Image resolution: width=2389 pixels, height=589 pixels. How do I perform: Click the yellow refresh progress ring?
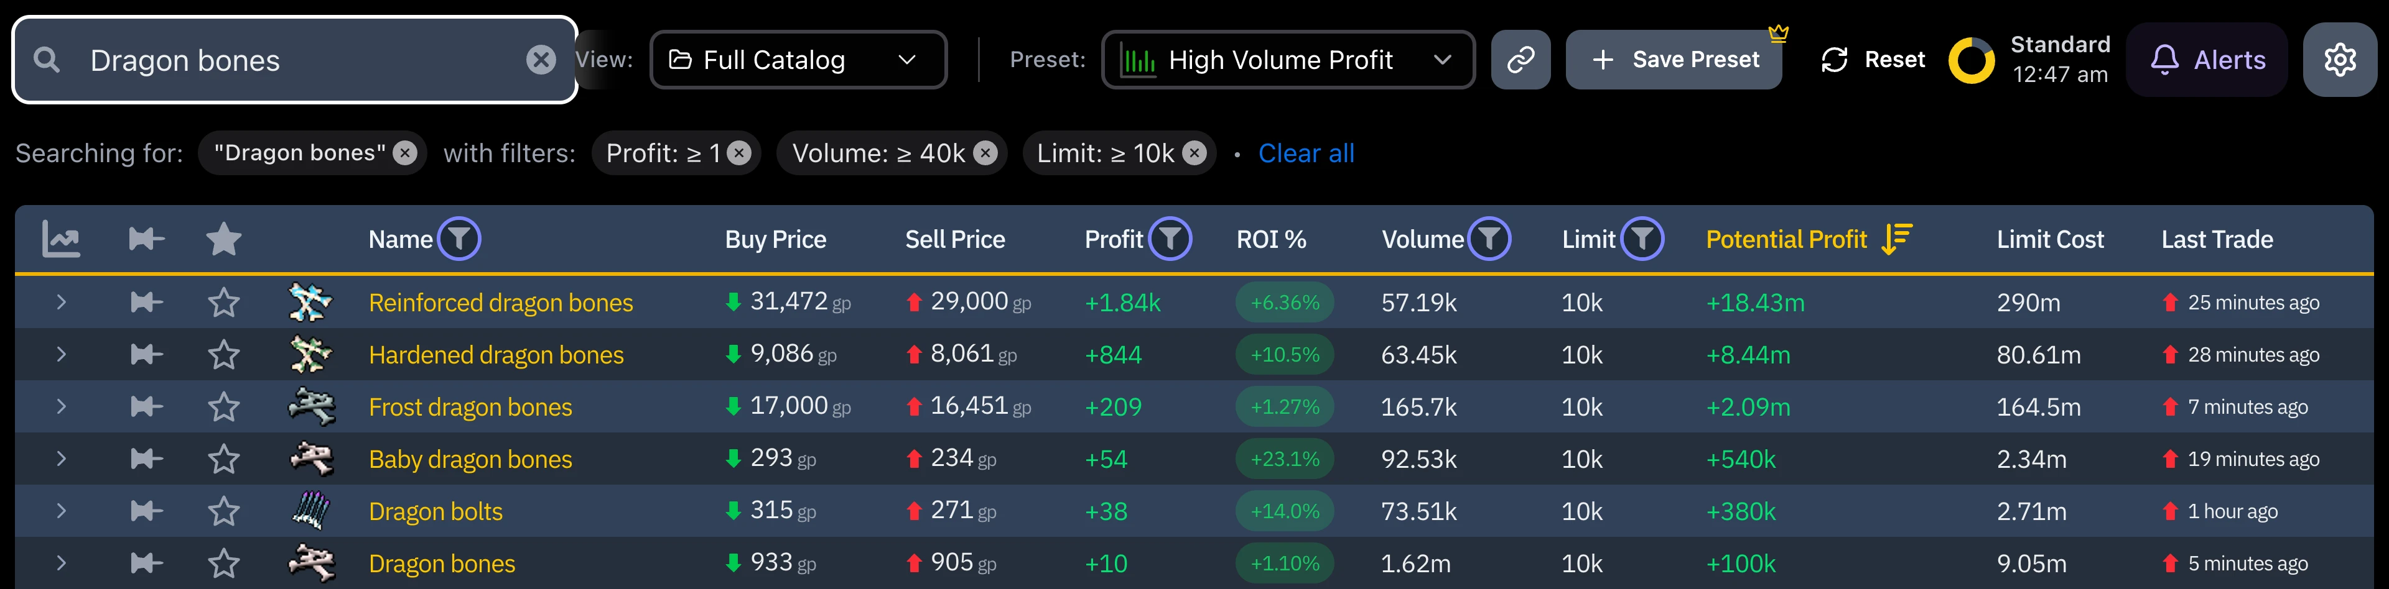(x=1971, y=61)
